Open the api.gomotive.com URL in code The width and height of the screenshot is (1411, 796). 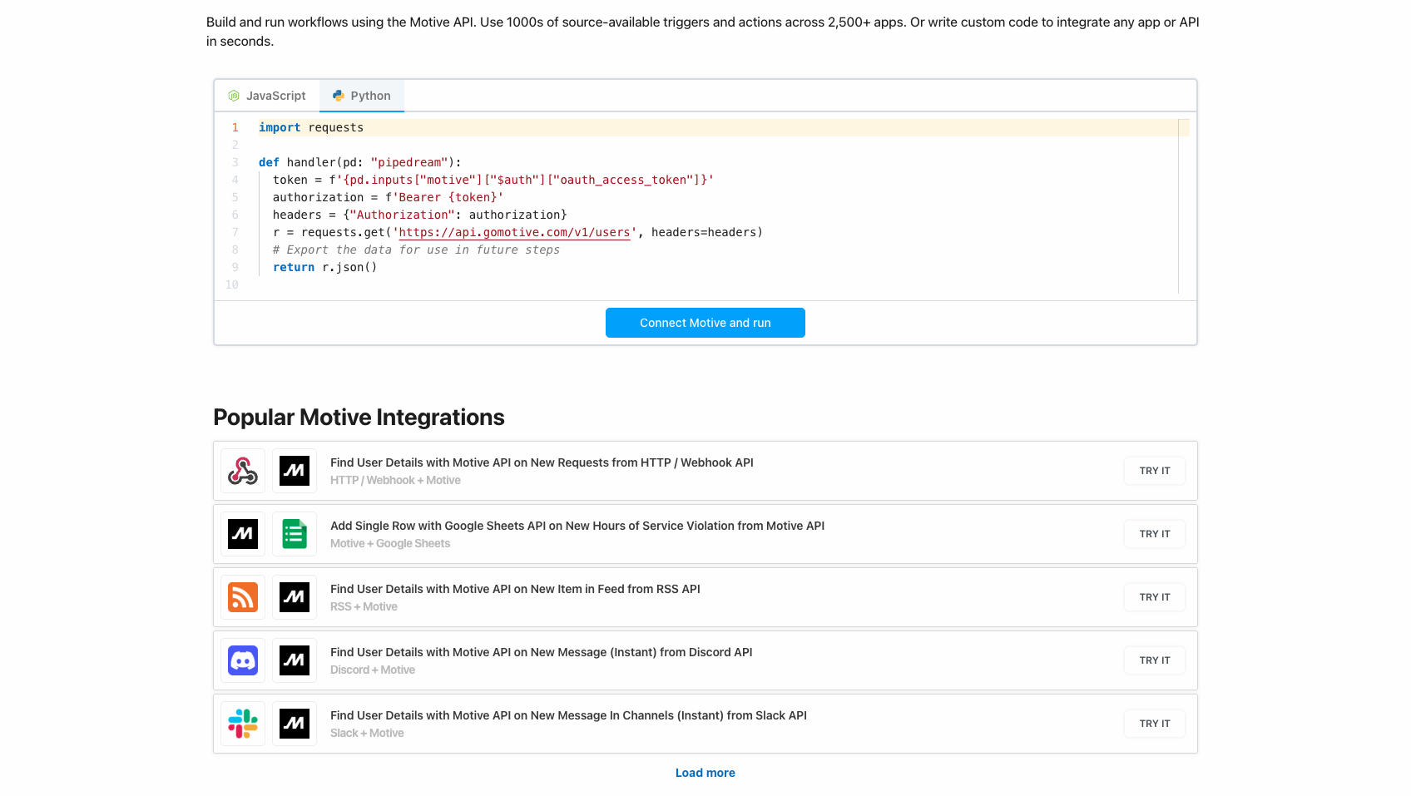pos(514,232)
